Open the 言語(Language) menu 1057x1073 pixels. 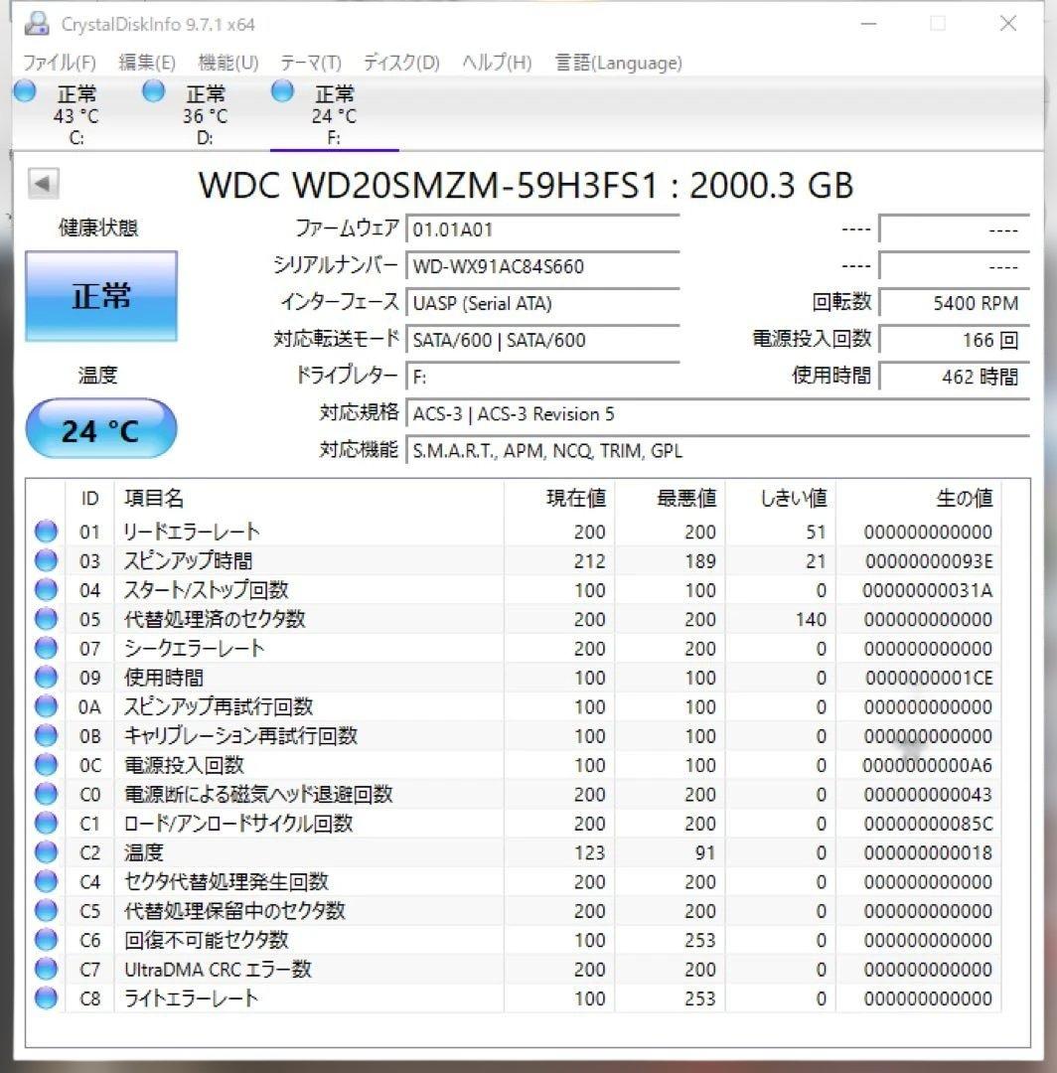coord(617,62)
